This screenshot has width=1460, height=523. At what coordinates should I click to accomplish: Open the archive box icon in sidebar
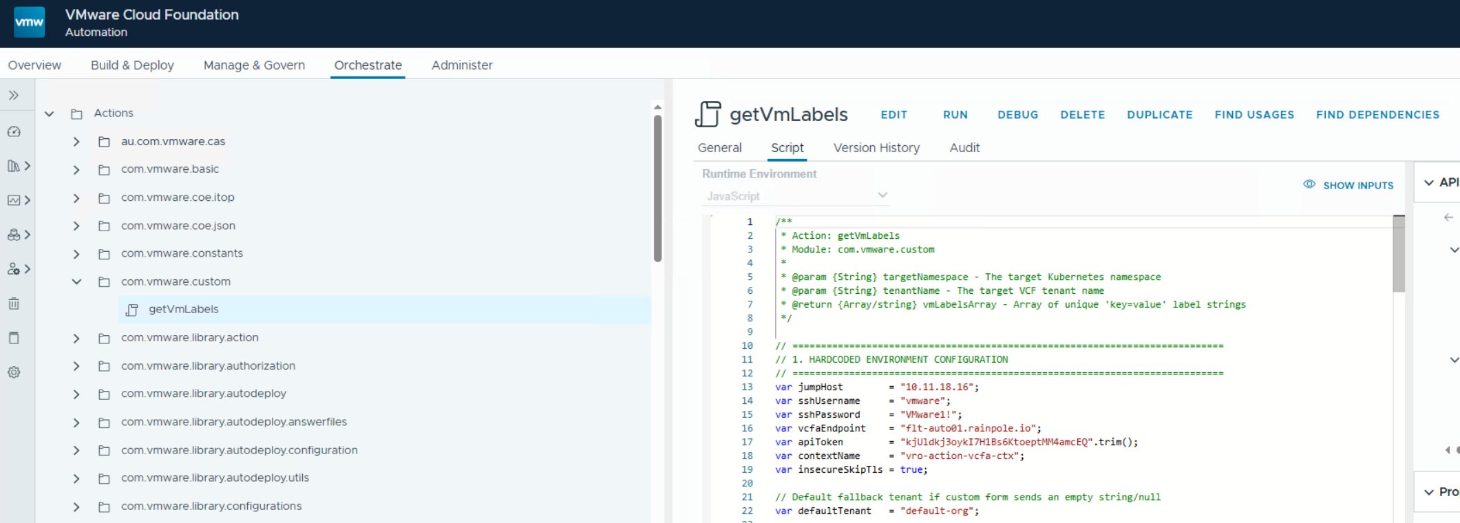14,338
